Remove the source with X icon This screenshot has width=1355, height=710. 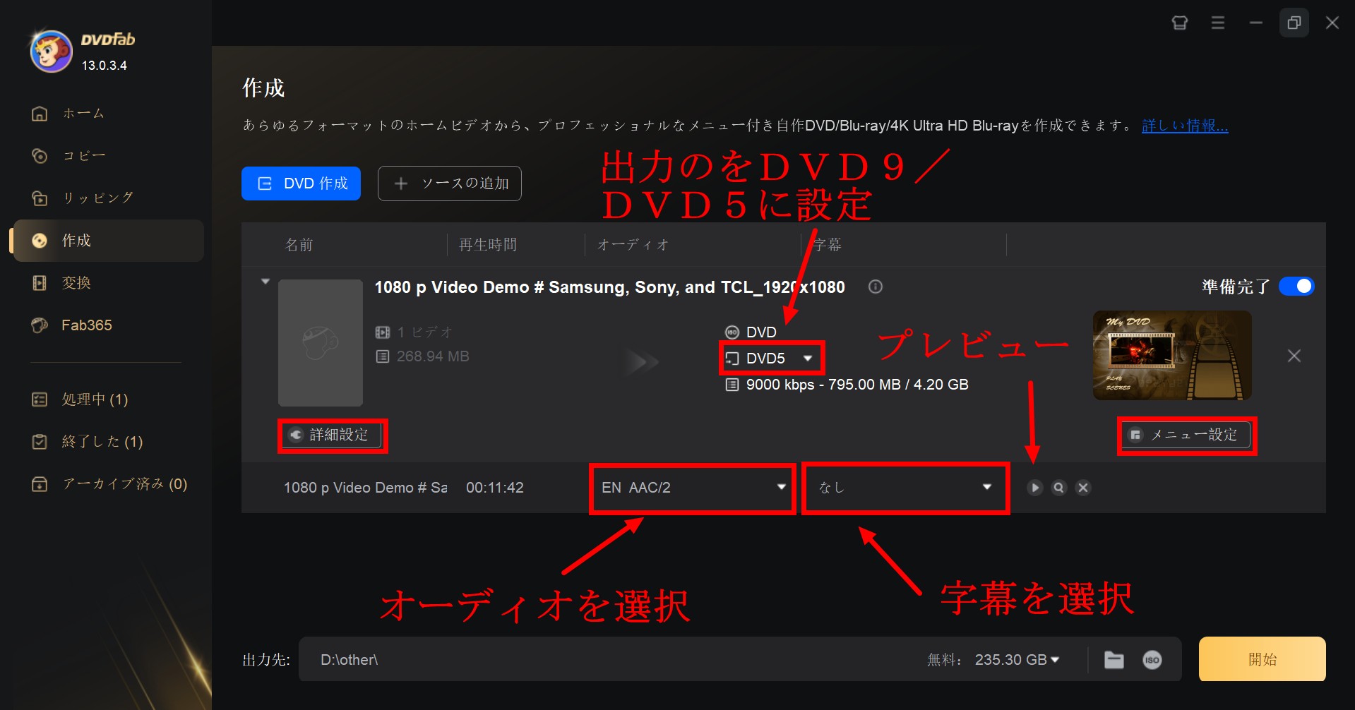[x=1294, y=356]
